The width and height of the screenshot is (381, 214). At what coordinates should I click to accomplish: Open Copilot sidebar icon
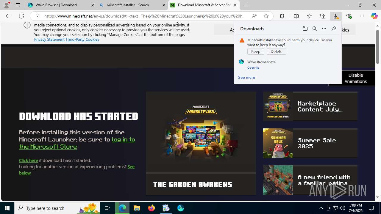click(x=374, y=16)
